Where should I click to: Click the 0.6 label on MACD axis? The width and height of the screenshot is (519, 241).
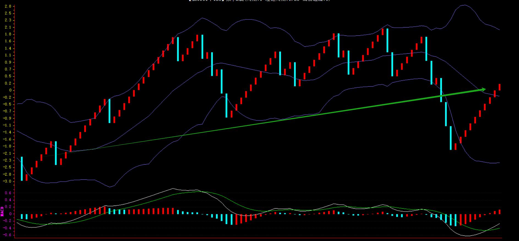[8, 193]
